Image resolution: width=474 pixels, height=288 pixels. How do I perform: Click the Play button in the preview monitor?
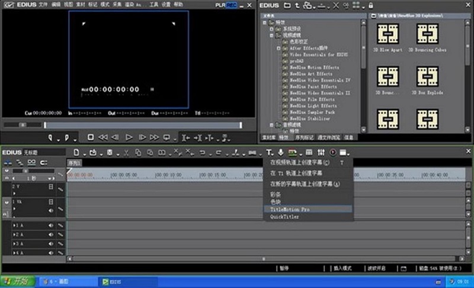tap(129, 137)
